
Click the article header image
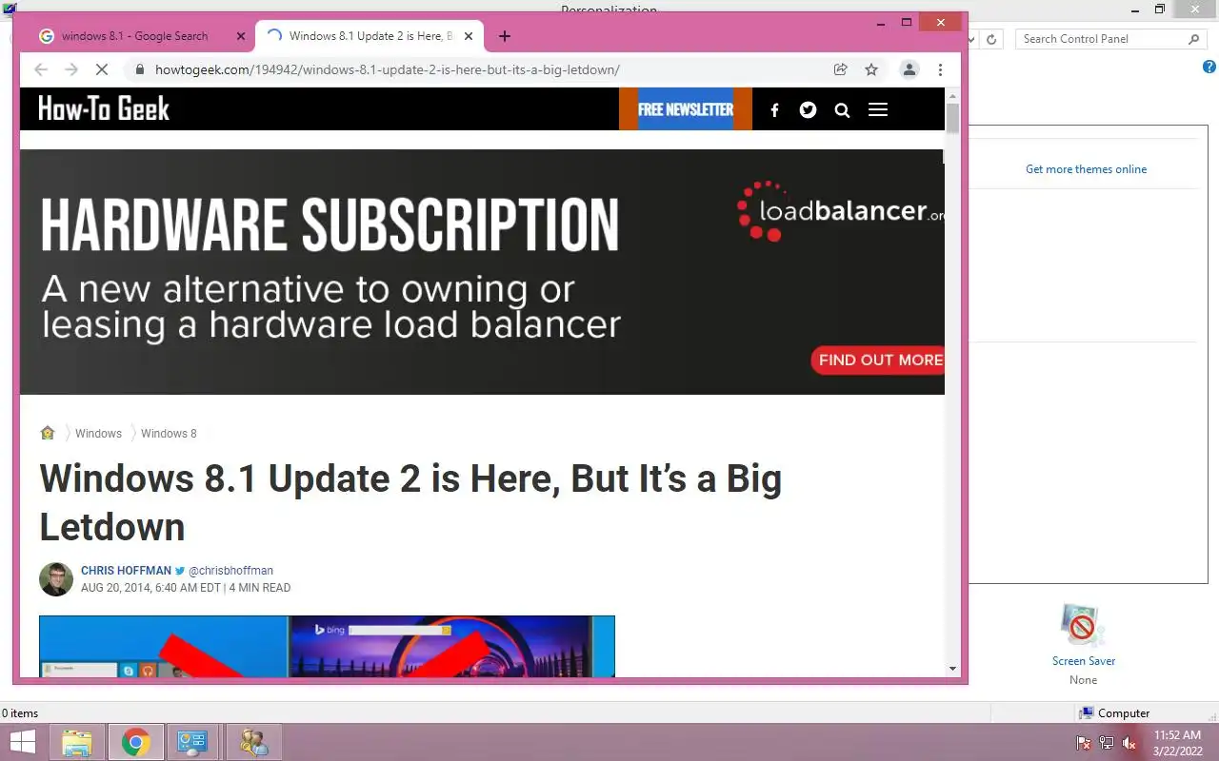coord(327,647)
